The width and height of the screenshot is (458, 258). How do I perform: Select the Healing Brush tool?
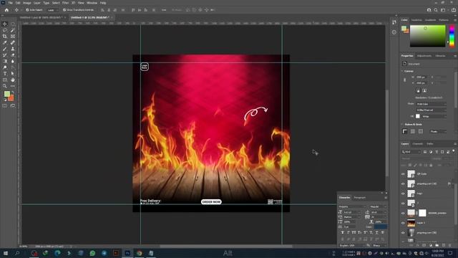click(13, 43)
